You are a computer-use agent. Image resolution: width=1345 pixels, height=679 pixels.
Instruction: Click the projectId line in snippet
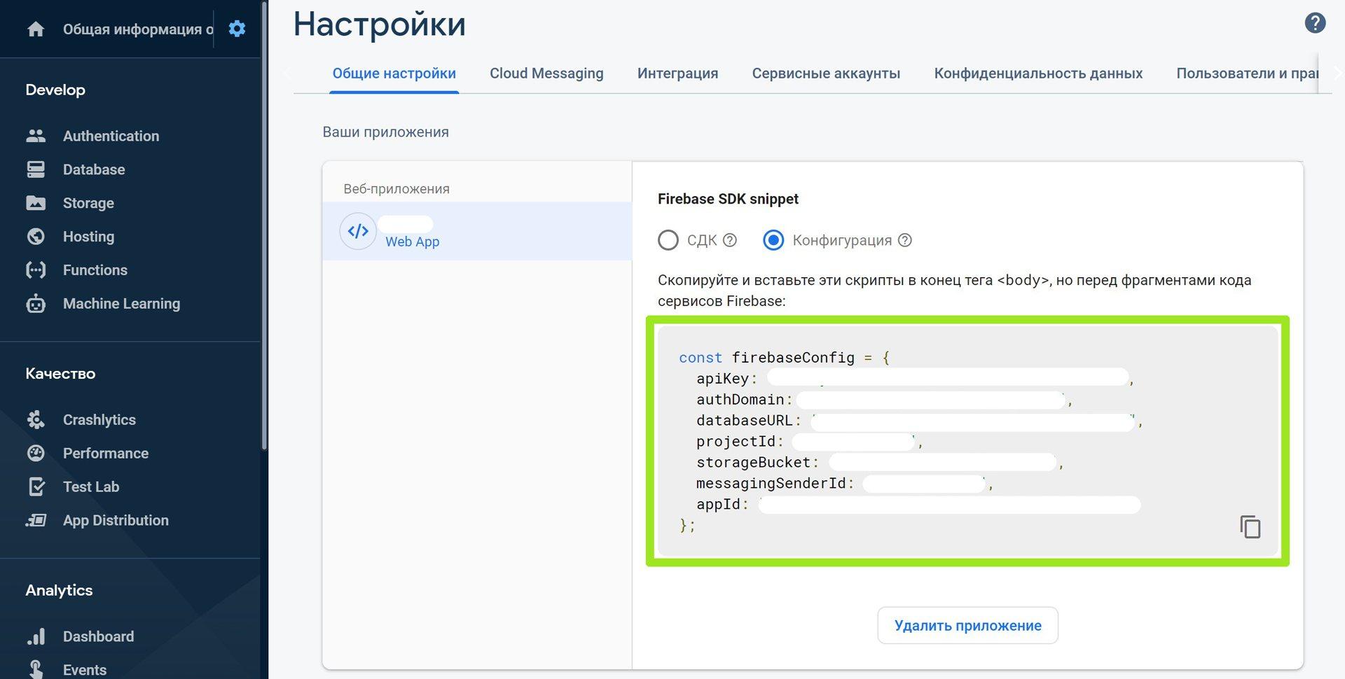[809, 442]
